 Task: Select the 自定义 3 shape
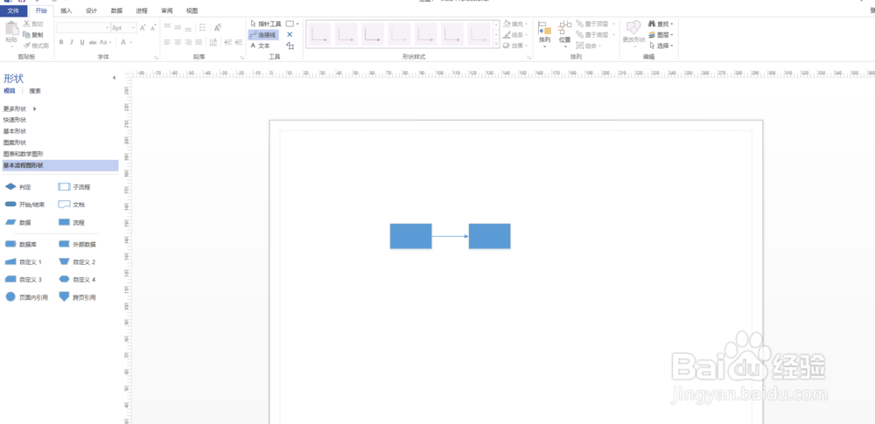click(x=23, y=280)
